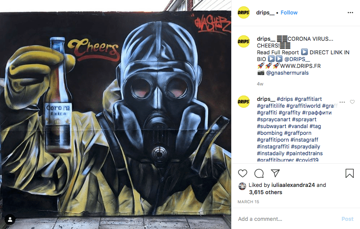360x229 pixels.
Task: Open the #spraycanart hashtag
Action: pos(274,119)
